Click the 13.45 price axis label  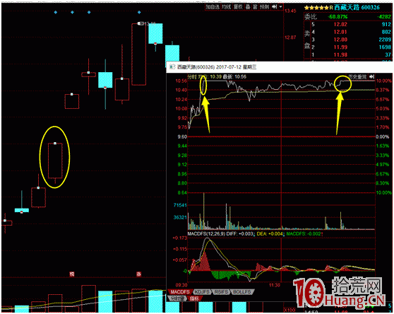290,11
